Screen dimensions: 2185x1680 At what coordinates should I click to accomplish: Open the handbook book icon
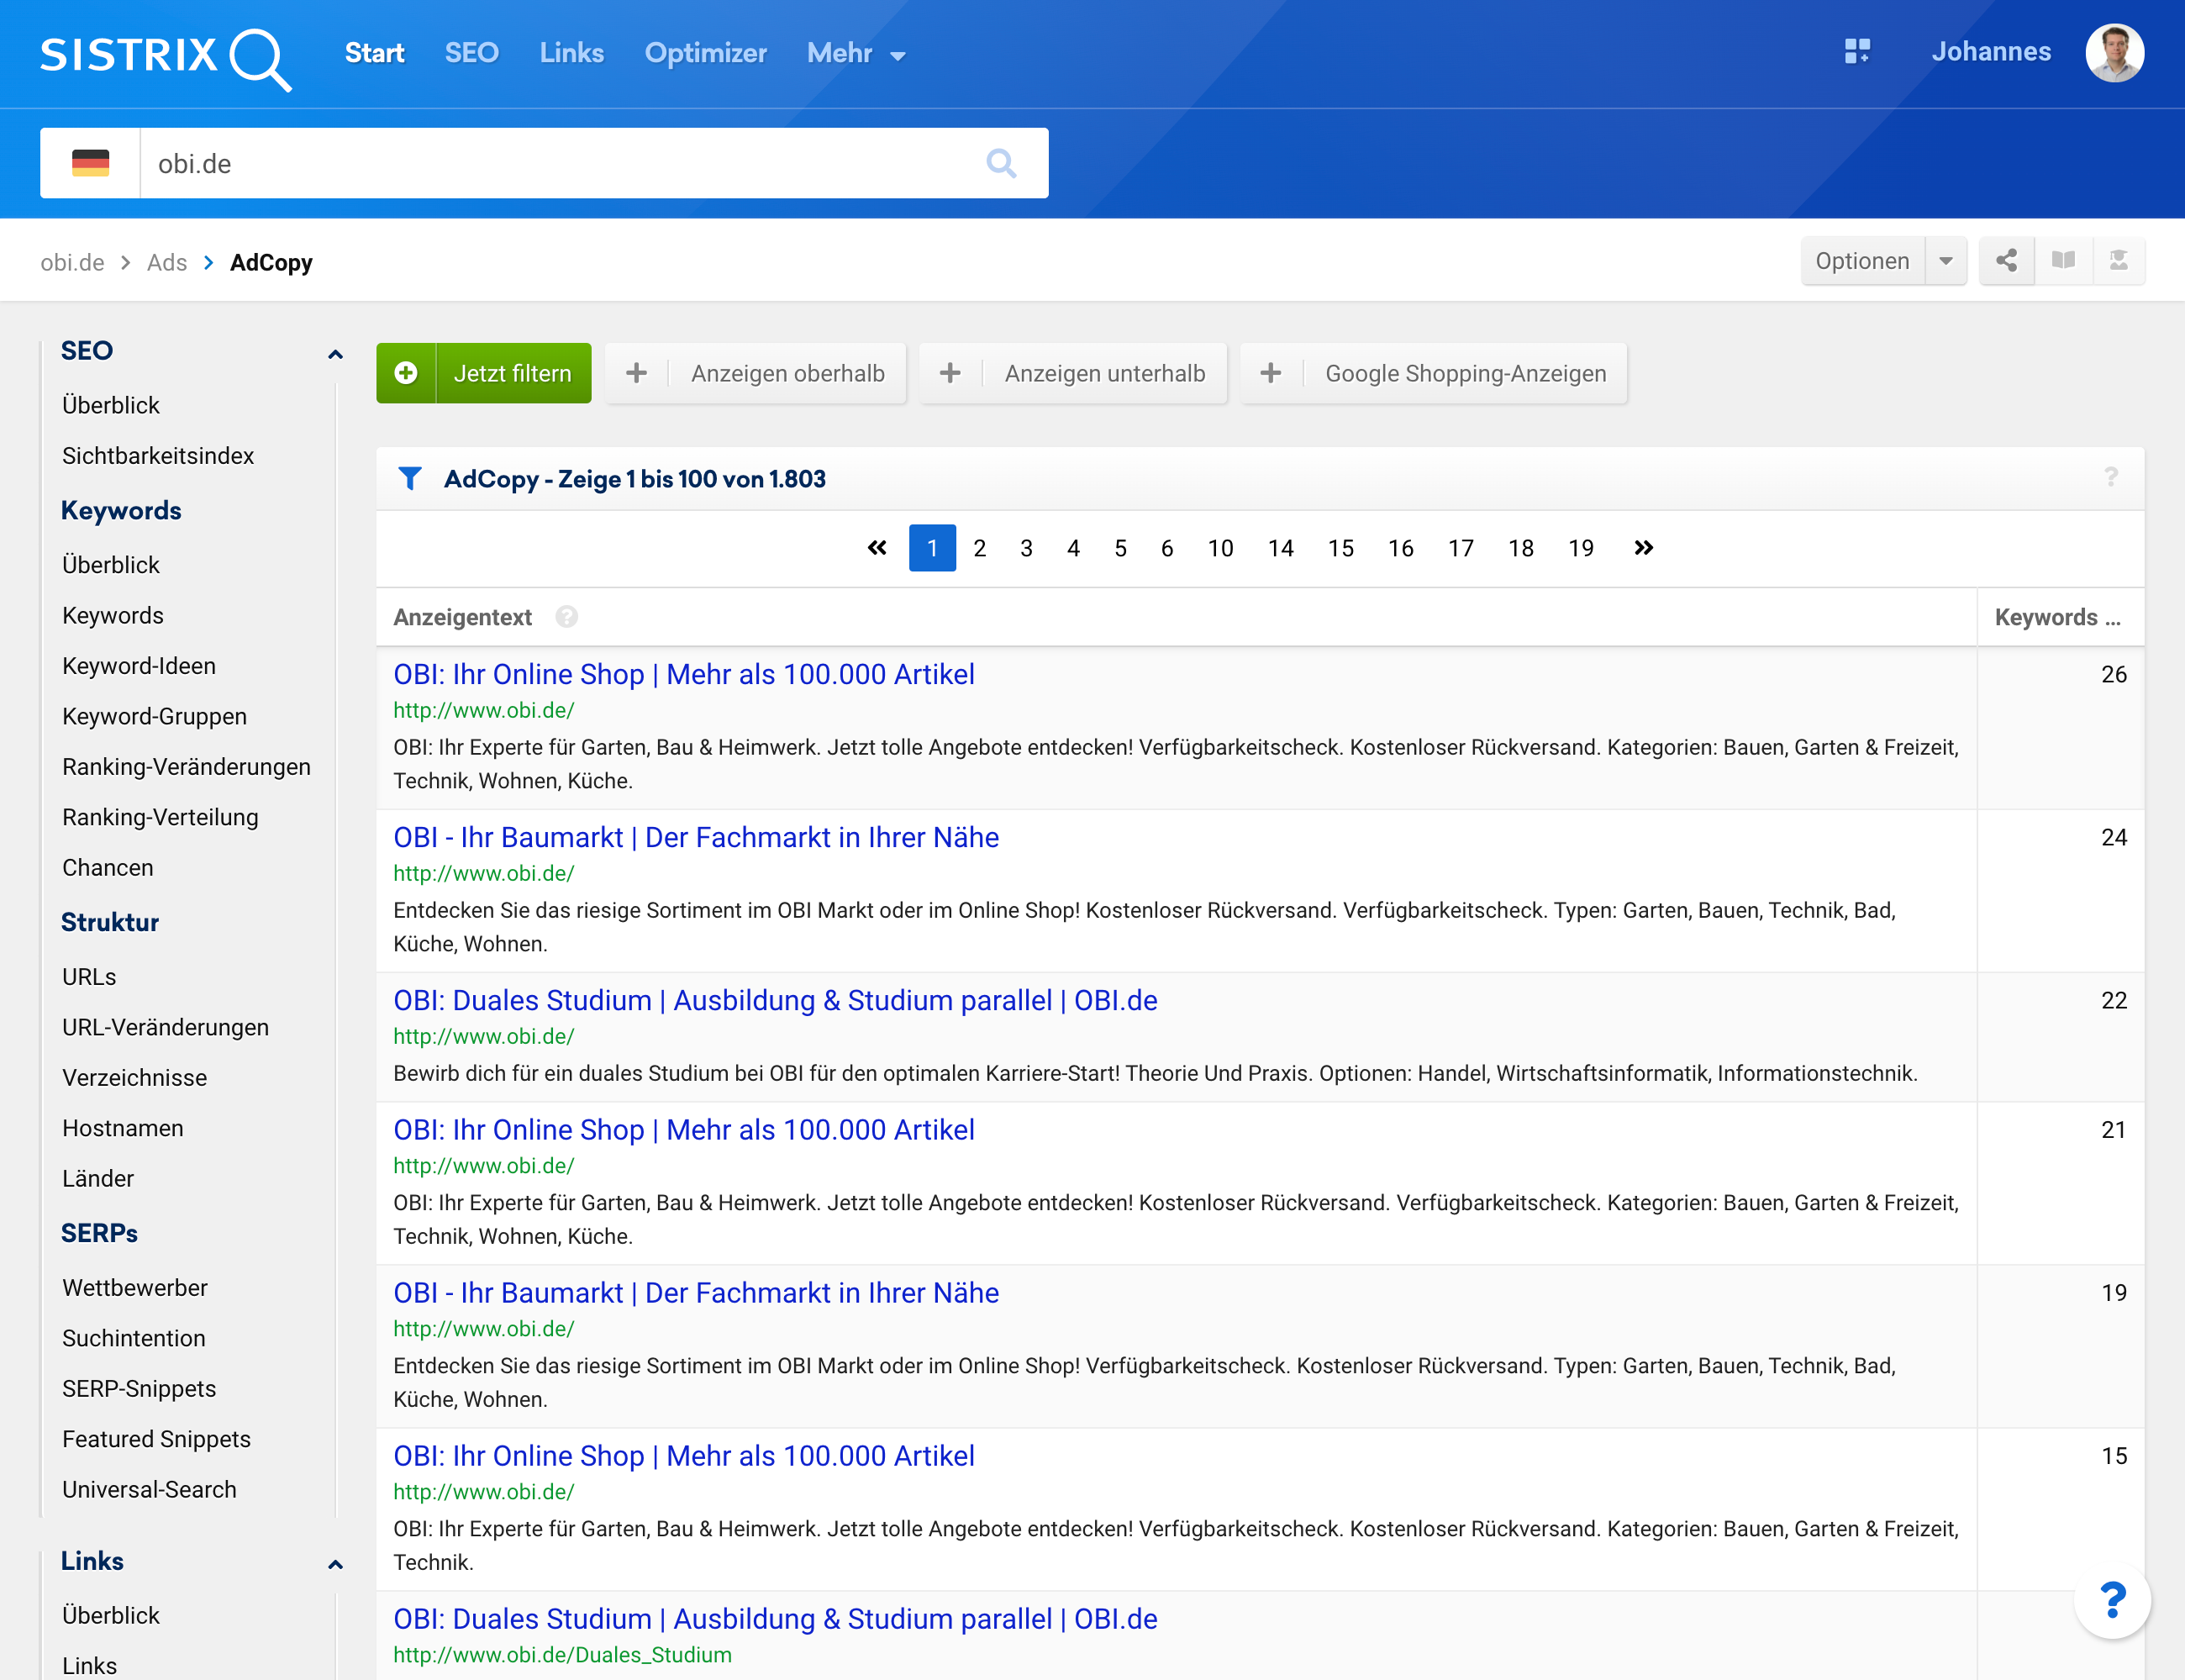2063,261
